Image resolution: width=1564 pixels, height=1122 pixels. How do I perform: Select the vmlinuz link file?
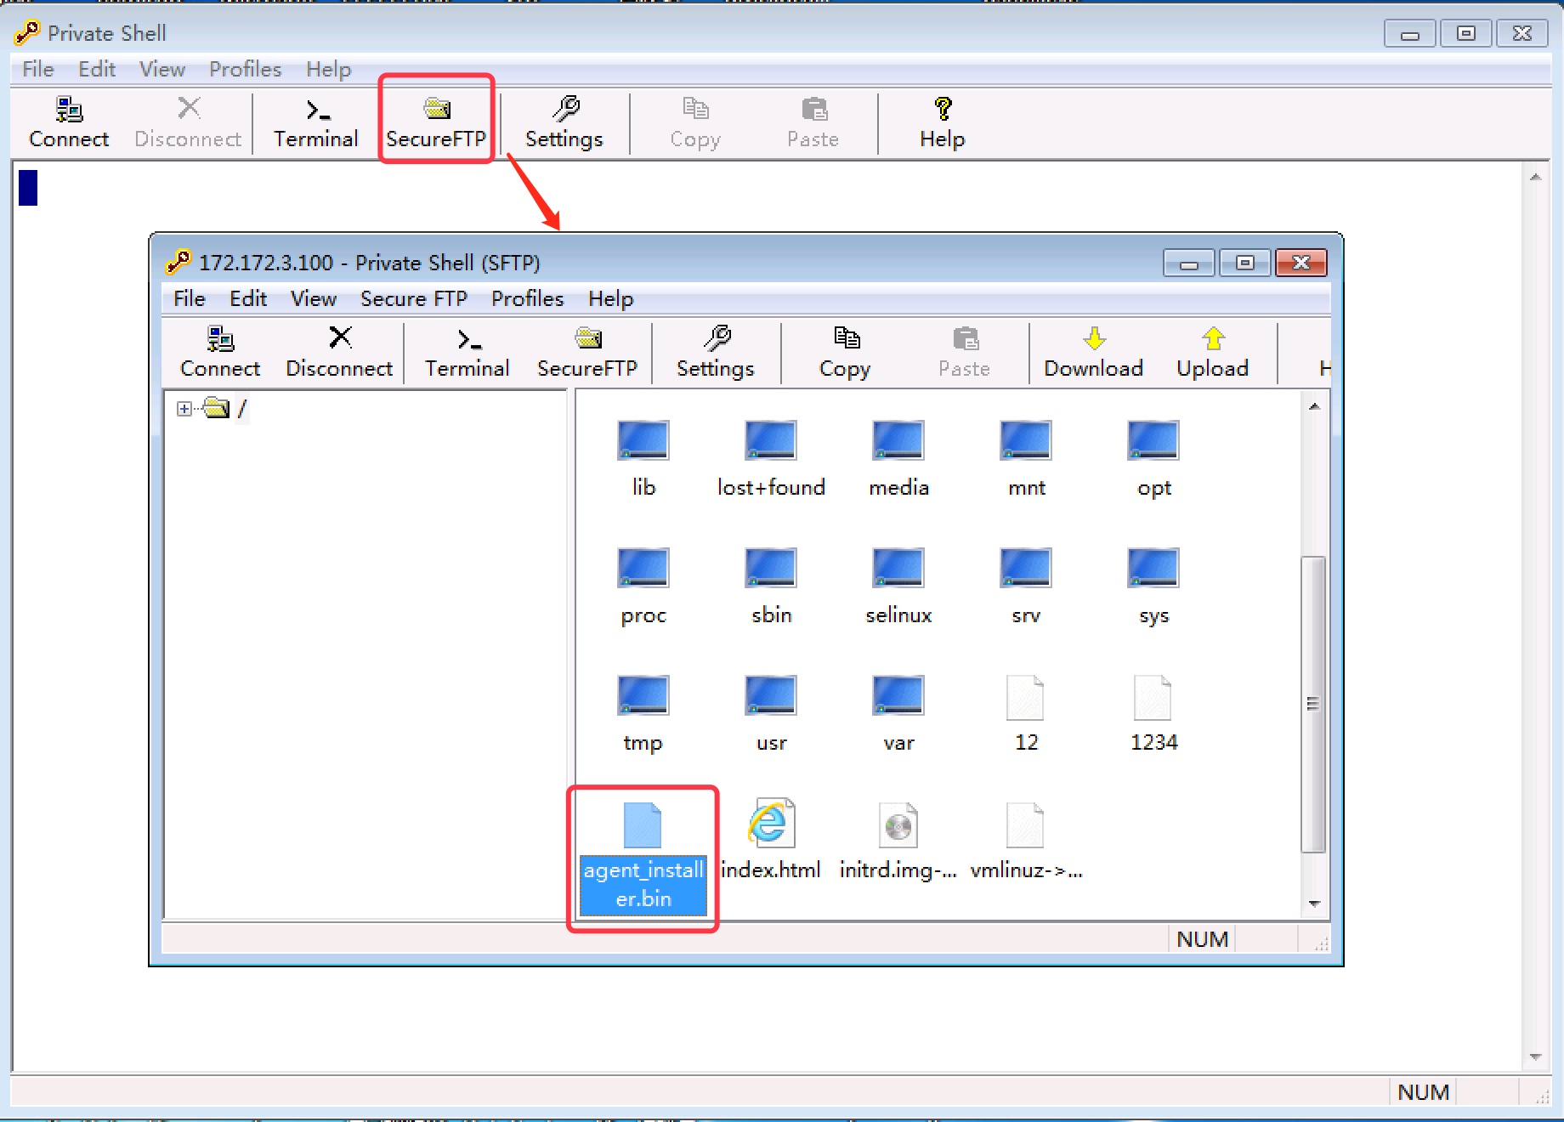(x=1026, y=841)
